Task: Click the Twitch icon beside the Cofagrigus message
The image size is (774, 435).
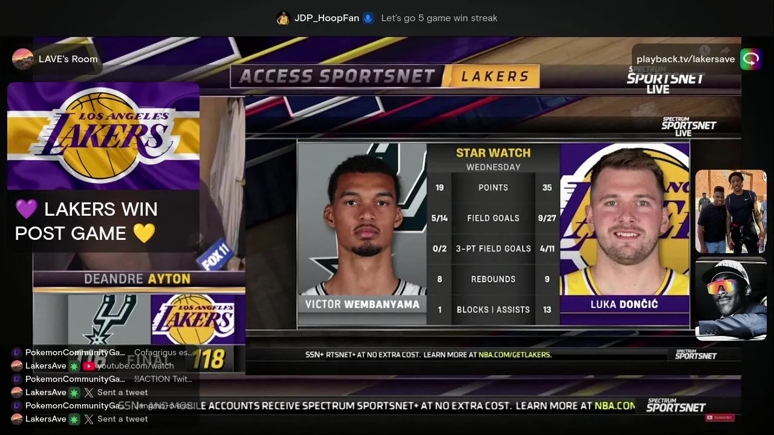Action: tap(17, 352)
